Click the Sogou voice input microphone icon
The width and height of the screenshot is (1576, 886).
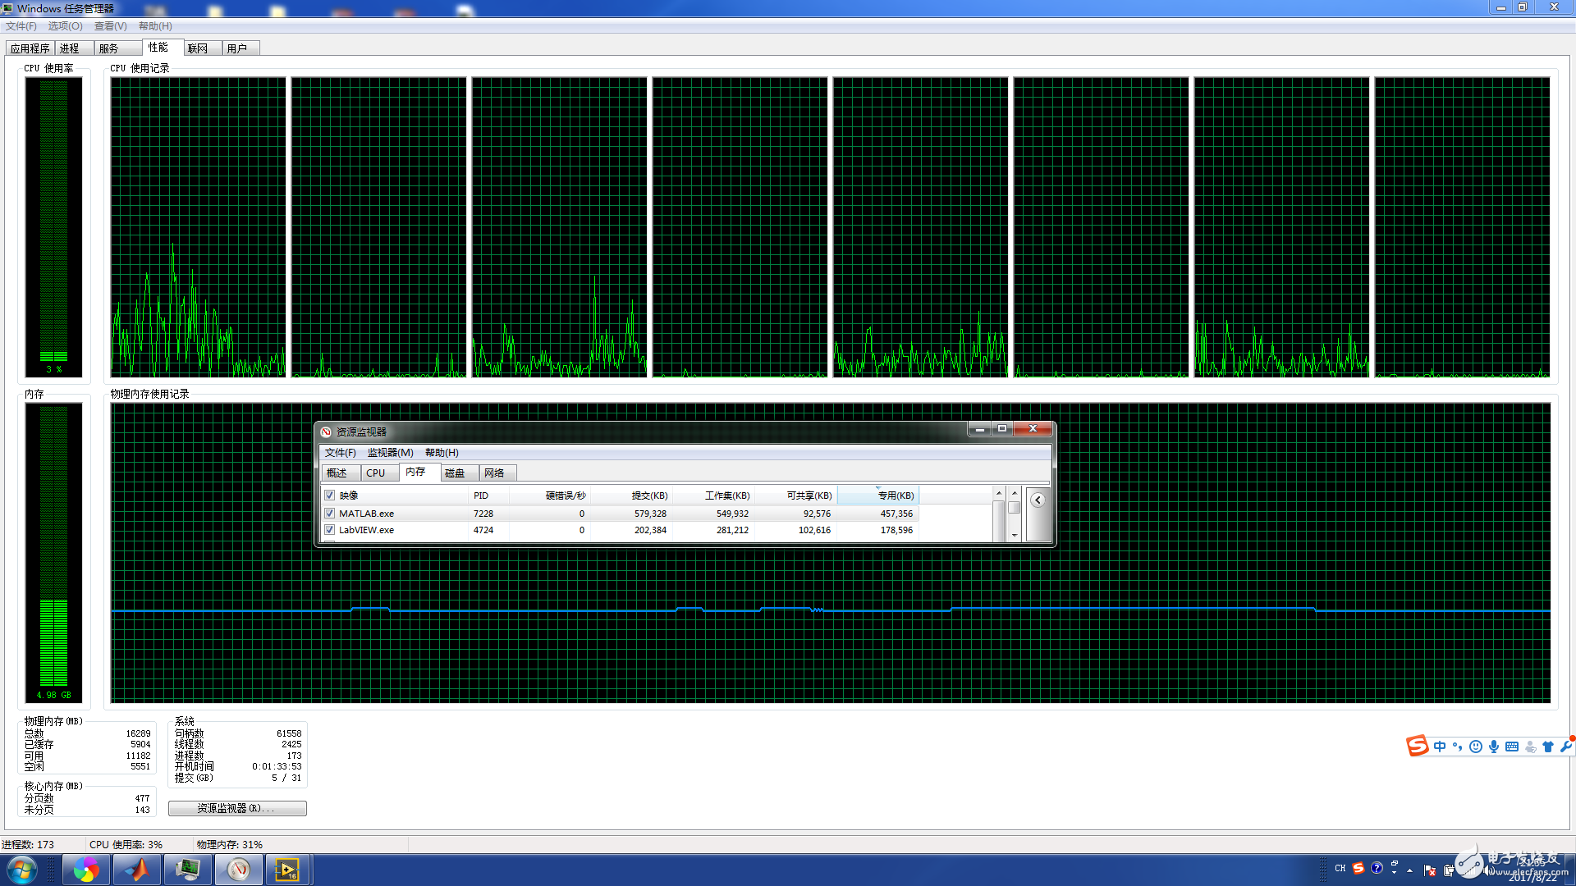coord(1494,747)
